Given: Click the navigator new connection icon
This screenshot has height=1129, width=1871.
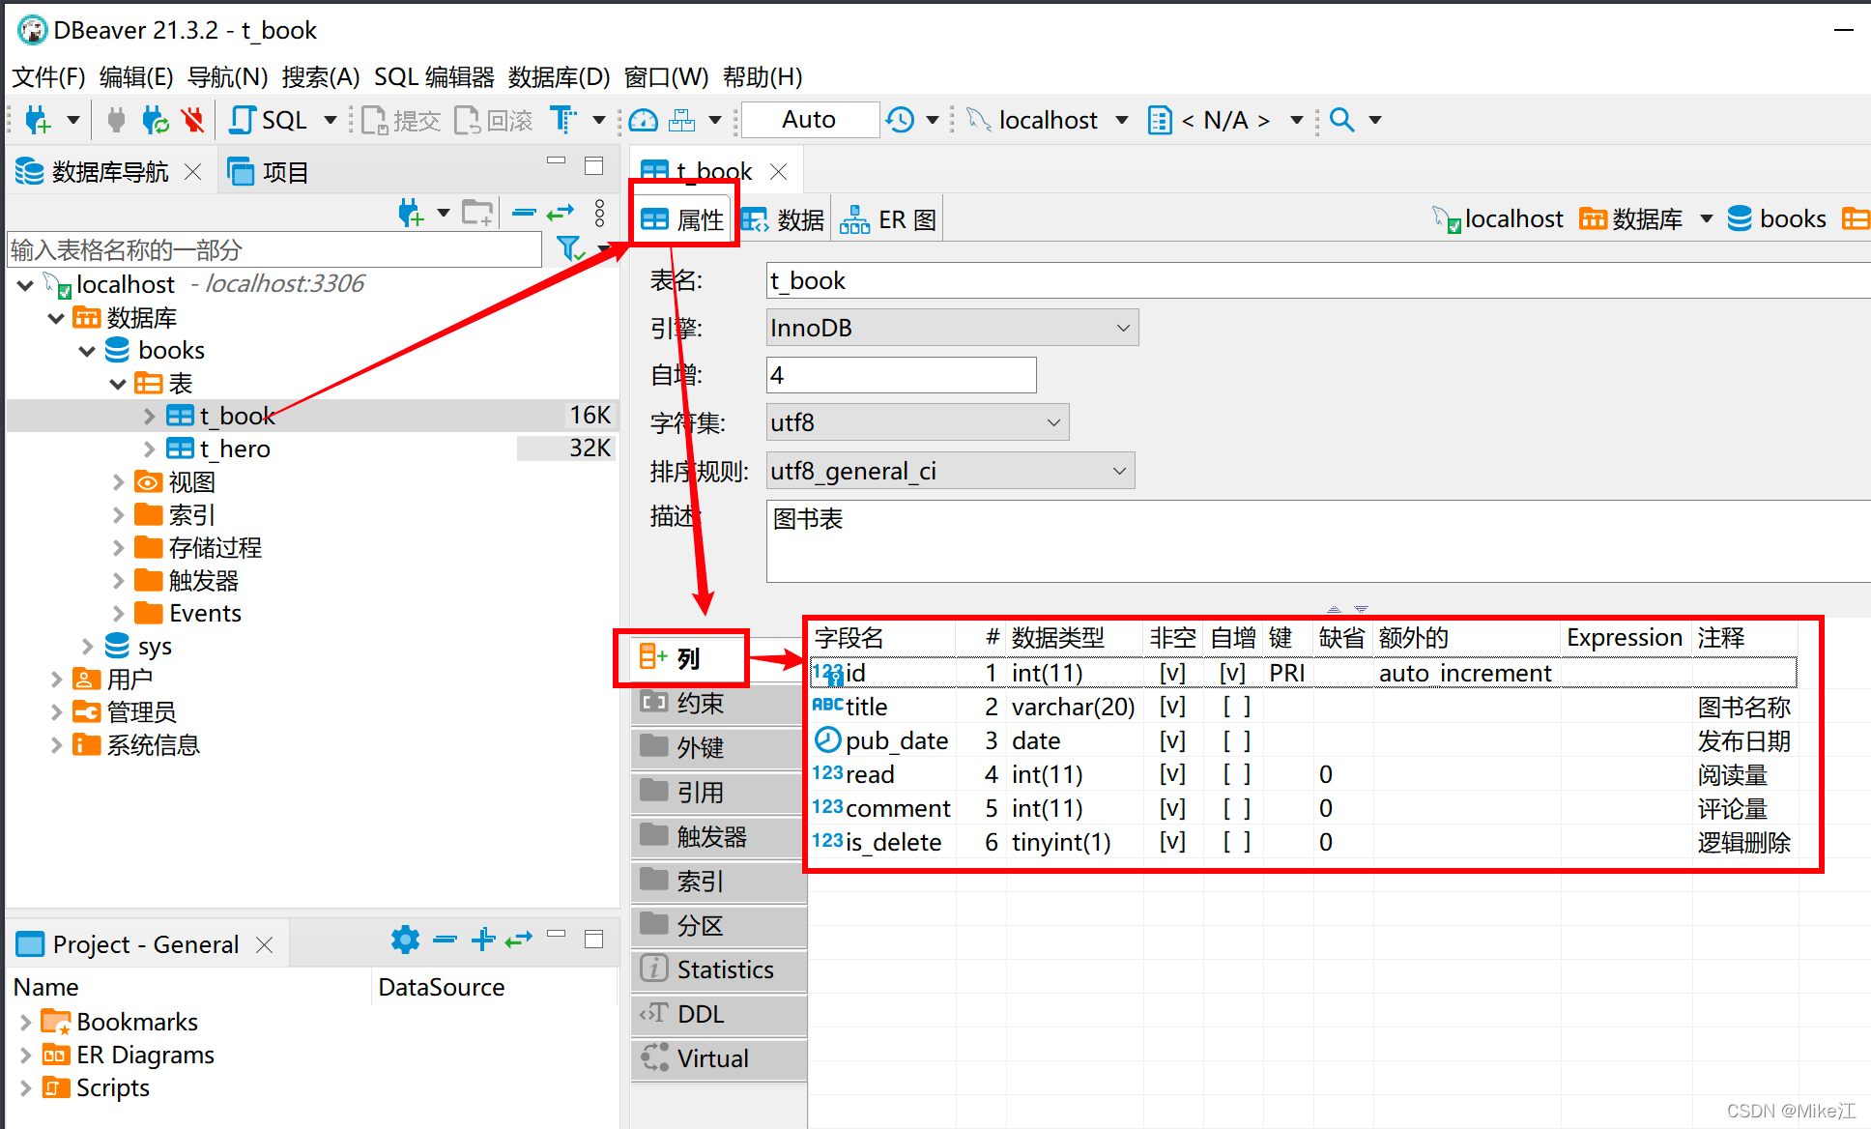Looking at the screenshot, I should pyautogui.click(x=411, y=212).
